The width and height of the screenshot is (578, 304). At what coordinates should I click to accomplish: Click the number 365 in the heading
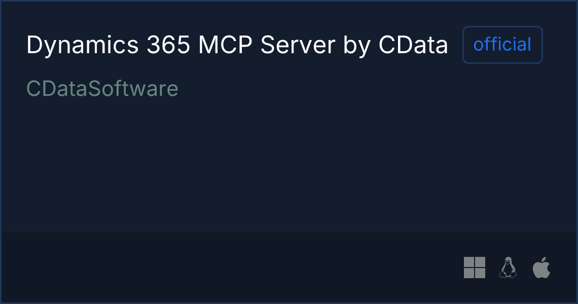168,45
